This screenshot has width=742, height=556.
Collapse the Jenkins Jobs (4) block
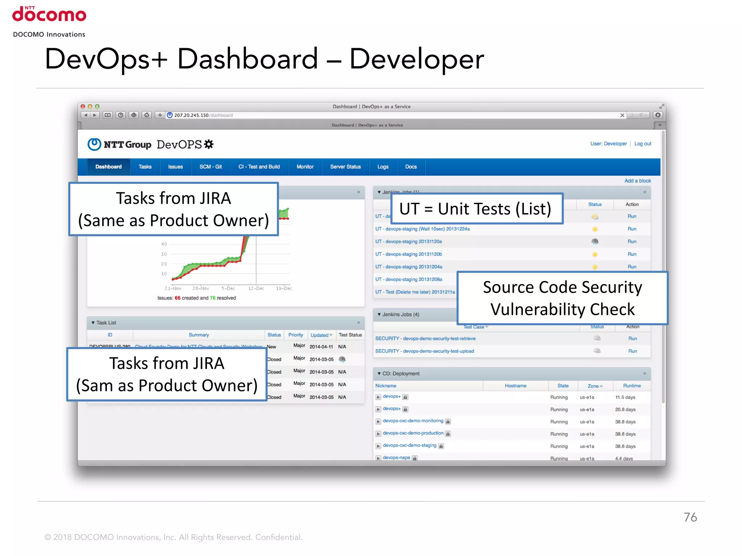(x=379, y=314)
